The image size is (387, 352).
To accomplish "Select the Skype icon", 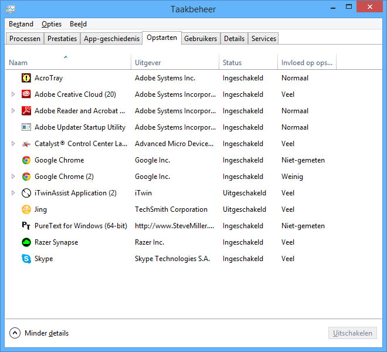I will coord(26,259).
